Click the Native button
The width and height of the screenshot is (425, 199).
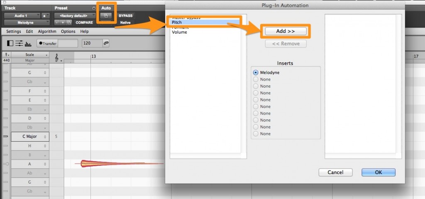click(125, 22)
